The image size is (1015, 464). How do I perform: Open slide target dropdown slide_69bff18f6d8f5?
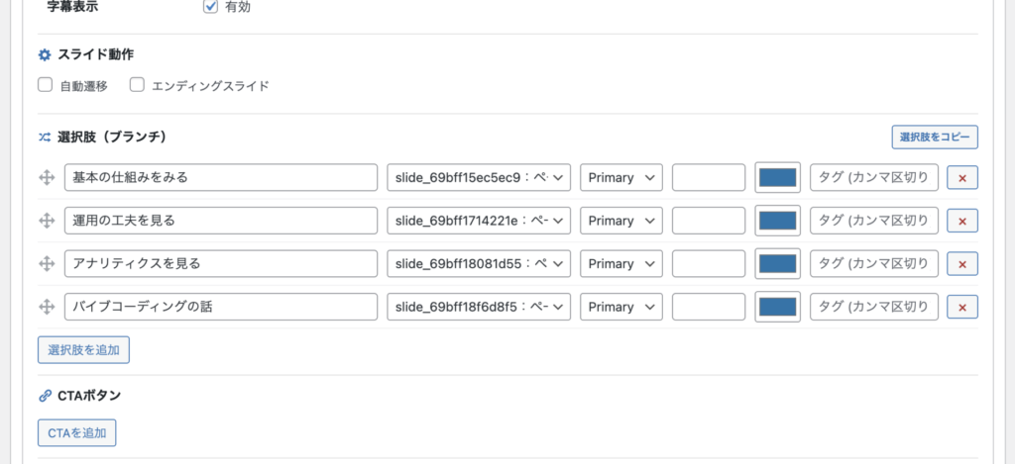point(478,307)
